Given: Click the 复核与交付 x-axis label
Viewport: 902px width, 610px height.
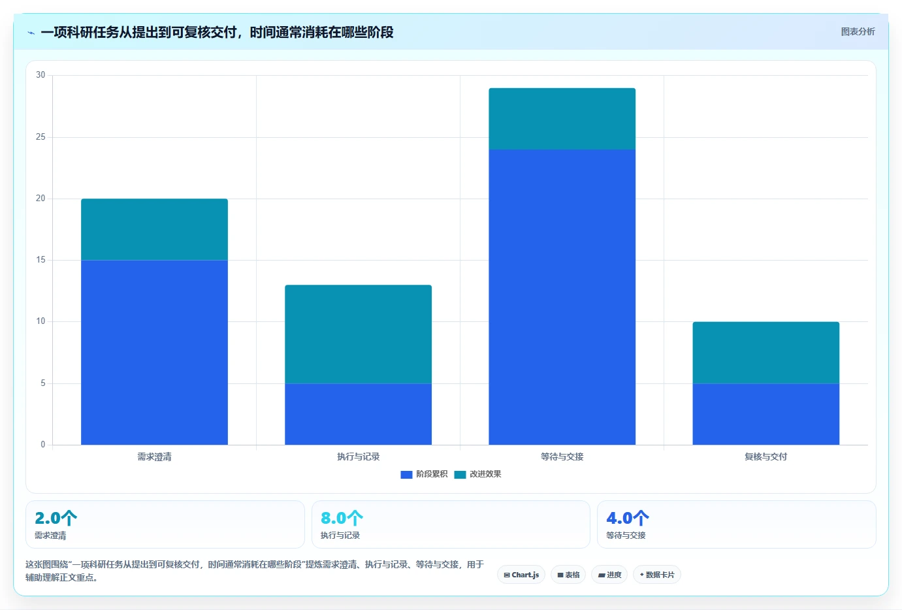Looking at the screenshot, I should point(765,457).
